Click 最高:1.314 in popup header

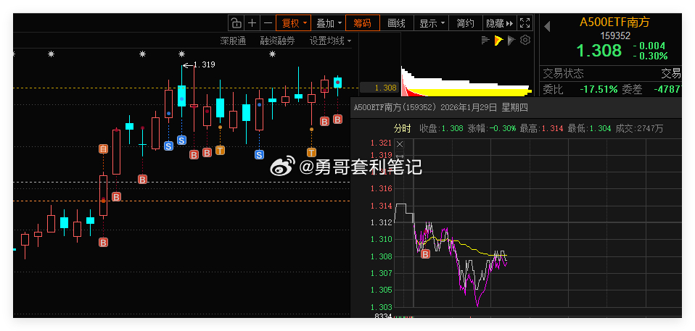click(x=542, y=129)
